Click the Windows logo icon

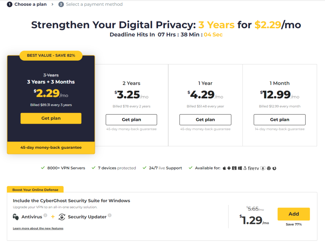[x=240, y=168]
